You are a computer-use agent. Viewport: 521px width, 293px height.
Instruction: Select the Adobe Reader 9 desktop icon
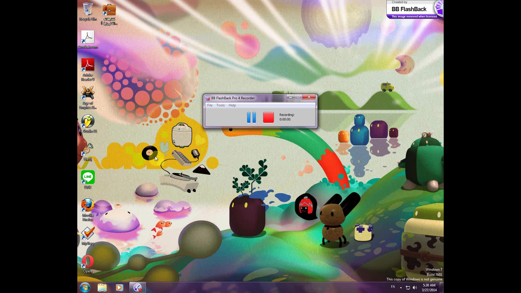[x=88, y=70]
